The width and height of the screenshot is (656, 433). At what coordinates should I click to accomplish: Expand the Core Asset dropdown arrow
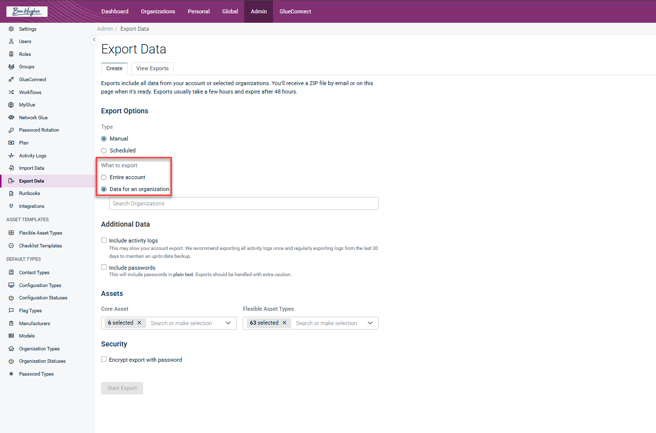coord(228,323)
